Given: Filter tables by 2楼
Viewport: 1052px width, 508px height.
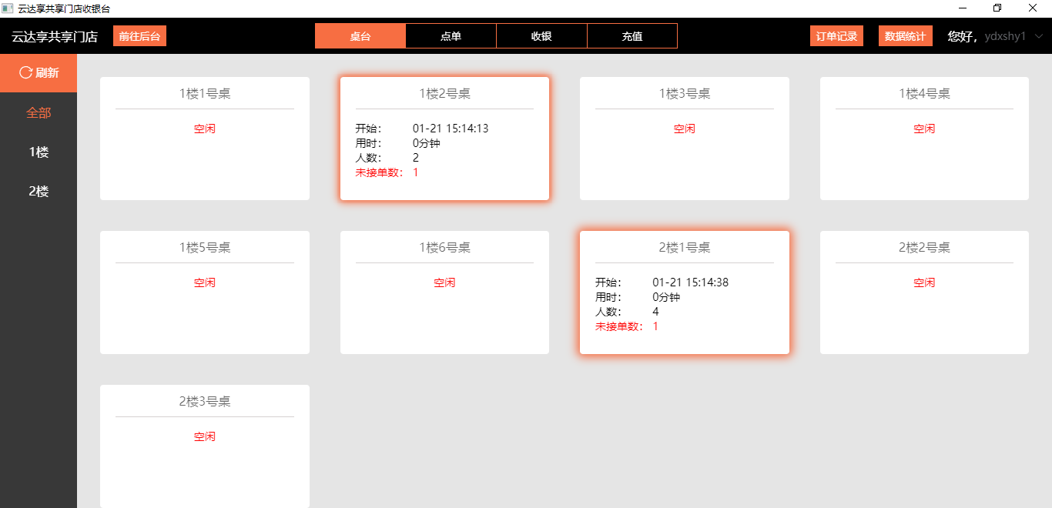Looking at the screenshot, I should pos(39,191).
